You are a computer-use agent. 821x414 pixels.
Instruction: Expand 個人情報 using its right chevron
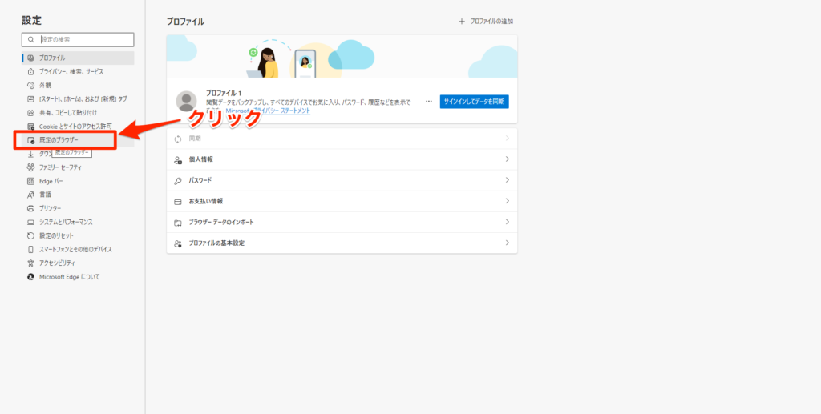pyautogui.click(x=507, y=159)
